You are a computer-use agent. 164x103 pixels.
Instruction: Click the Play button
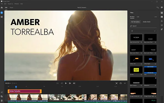[x=66, y=83]
